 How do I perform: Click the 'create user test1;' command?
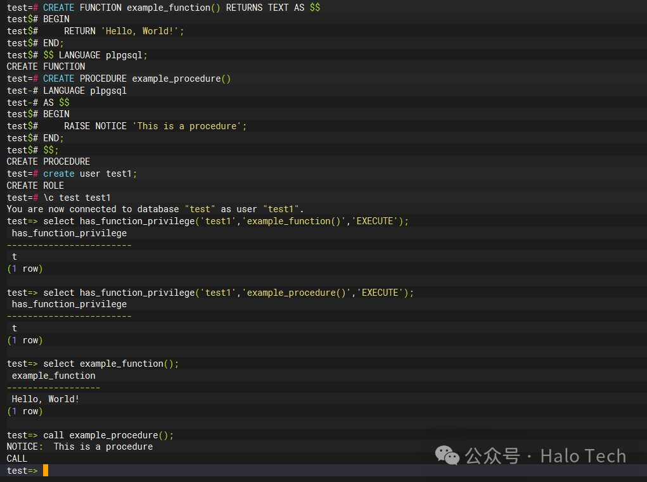pyautogui.click(x=72, y=174)
